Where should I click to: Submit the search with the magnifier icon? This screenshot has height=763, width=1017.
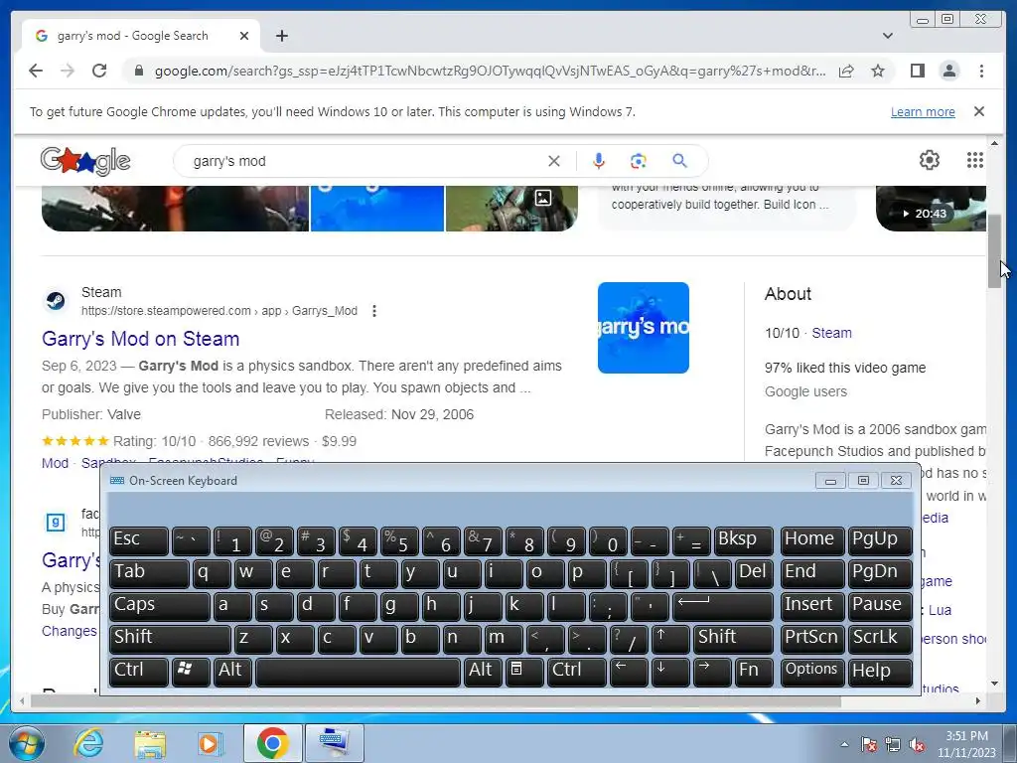679,161
